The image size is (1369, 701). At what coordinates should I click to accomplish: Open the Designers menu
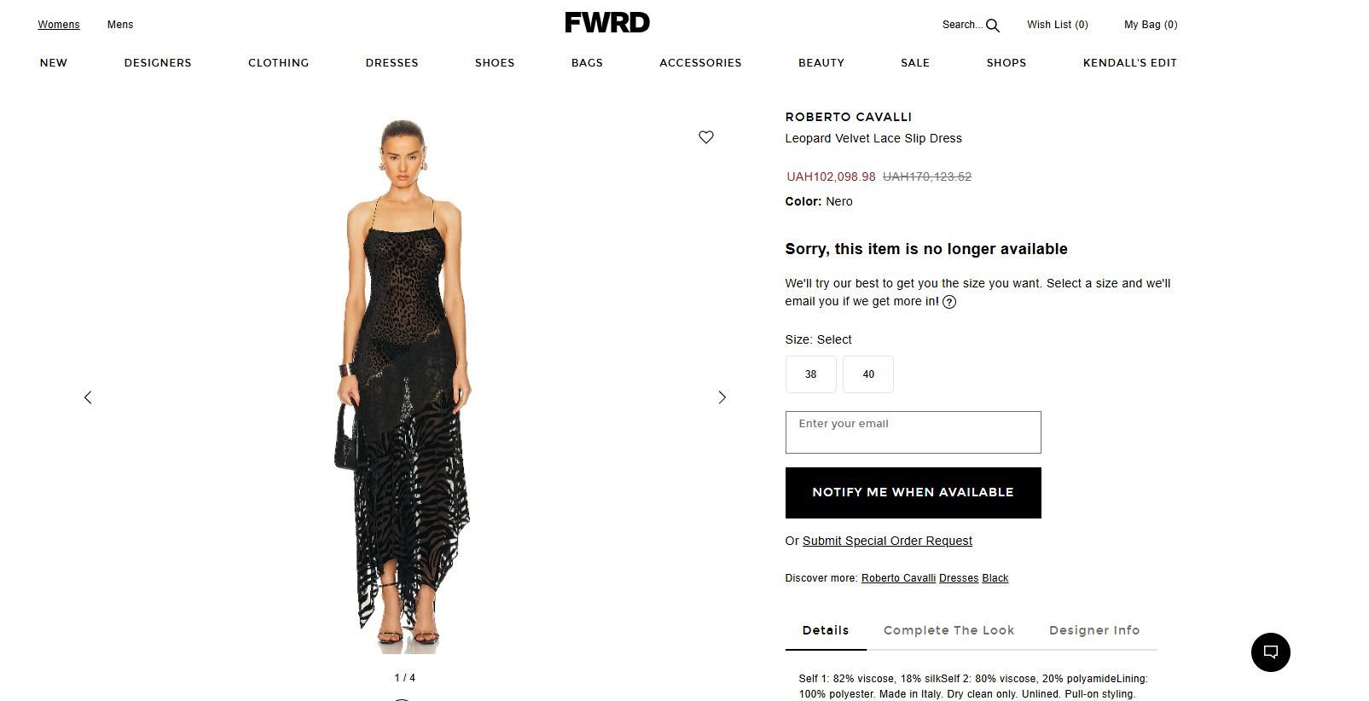(x=158, y=63)
